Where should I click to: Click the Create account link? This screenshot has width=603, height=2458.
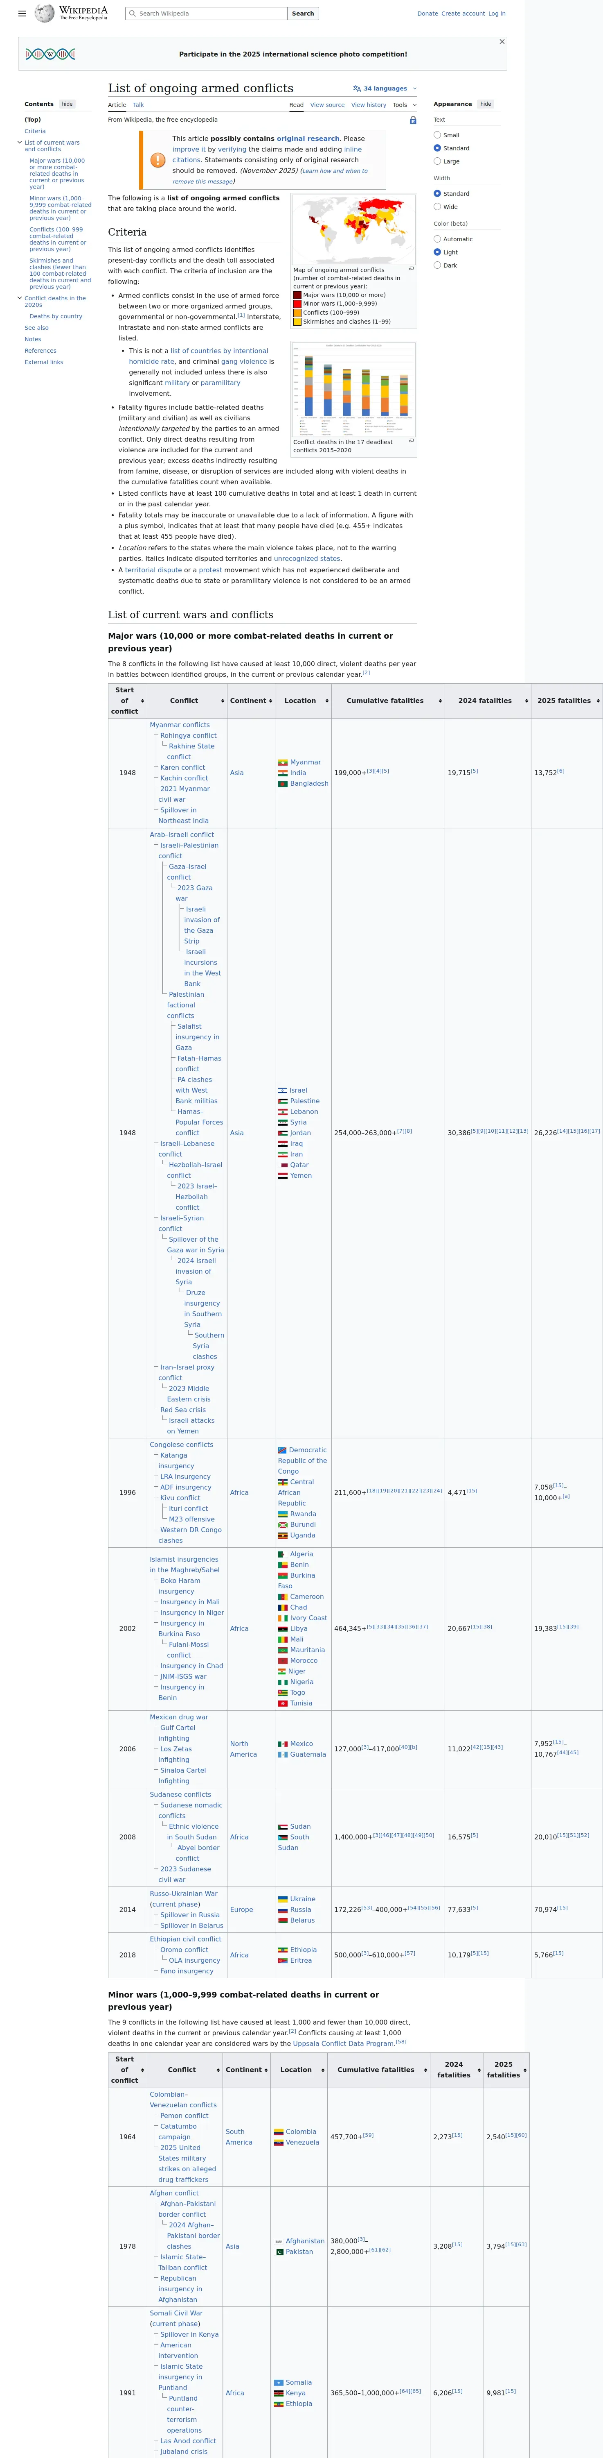(463, 14)
